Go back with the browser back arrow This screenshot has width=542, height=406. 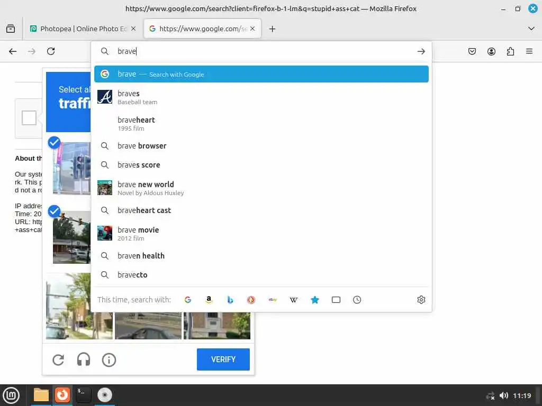(13, 51)
